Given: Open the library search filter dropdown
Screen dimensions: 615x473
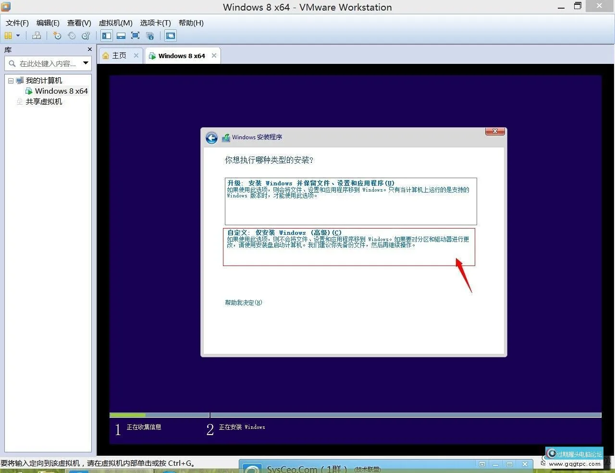Looking at the screenshot, I should tap(86, 63).
